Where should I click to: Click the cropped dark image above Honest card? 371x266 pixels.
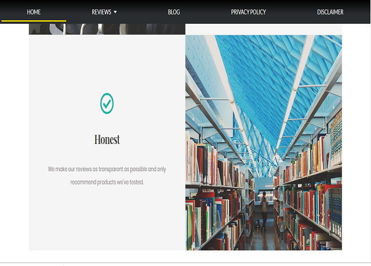pos(107,29)
